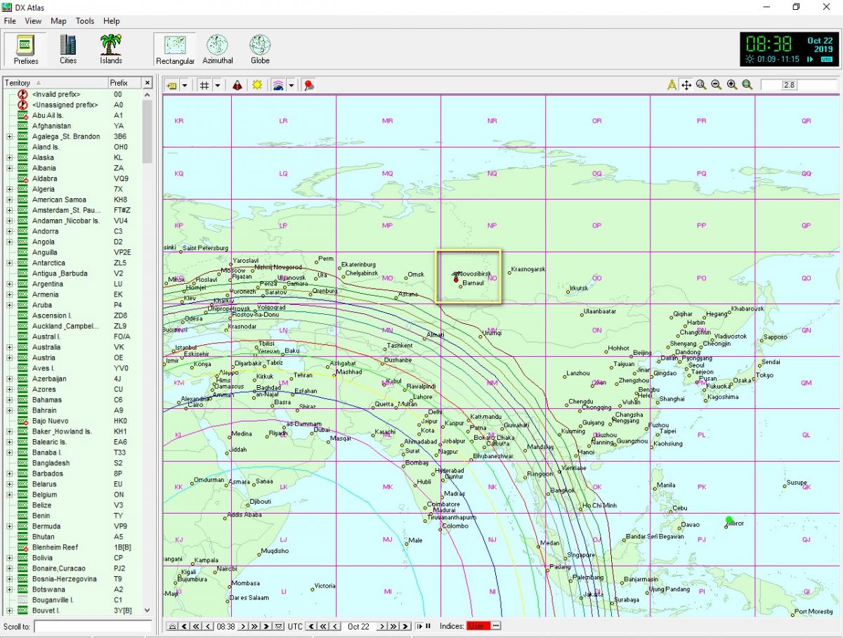Click the Indices options ellipsis button

496,626
